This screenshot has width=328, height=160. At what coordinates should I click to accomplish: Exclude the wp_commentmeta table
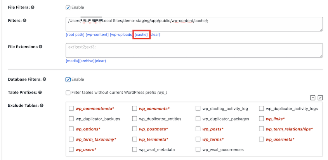(x=71, y=109)
